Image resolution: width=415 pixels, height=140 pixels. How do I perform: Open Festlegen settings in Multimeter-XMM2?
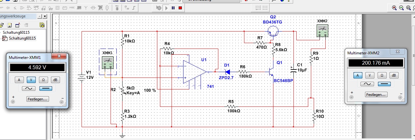[x=376, y=95]
